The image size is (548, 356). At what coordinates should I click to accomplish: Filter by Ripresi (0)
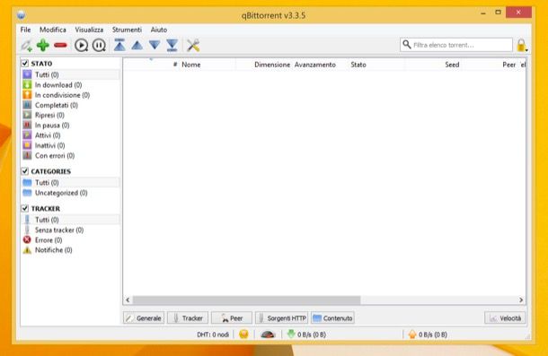[70, 115]
